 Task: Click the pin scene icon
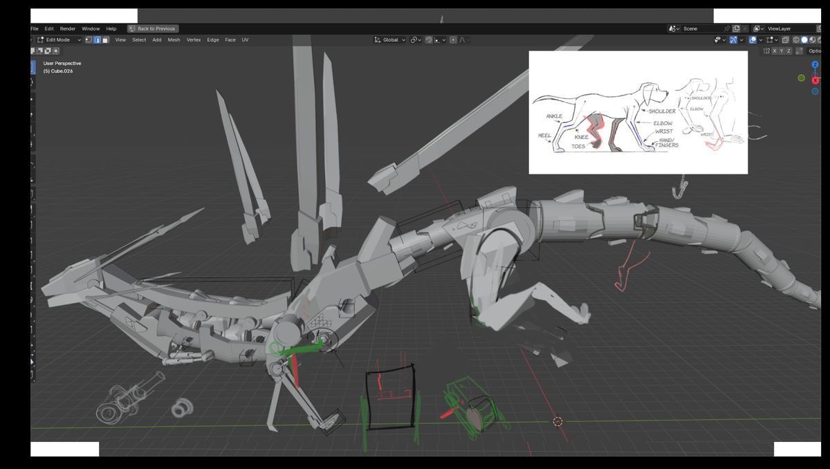click(x=726, y=28)
